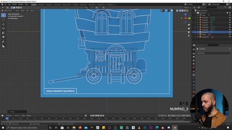Image resolution: width=232 pixels, height=130 pixels.
Task: Open the File menu
Action: point(5,4)
